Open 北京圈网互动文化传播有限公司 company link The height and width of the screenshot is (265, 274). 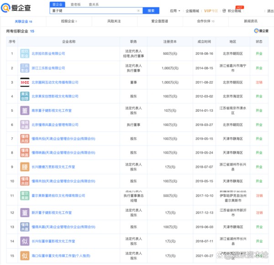[x=55, y=83]
